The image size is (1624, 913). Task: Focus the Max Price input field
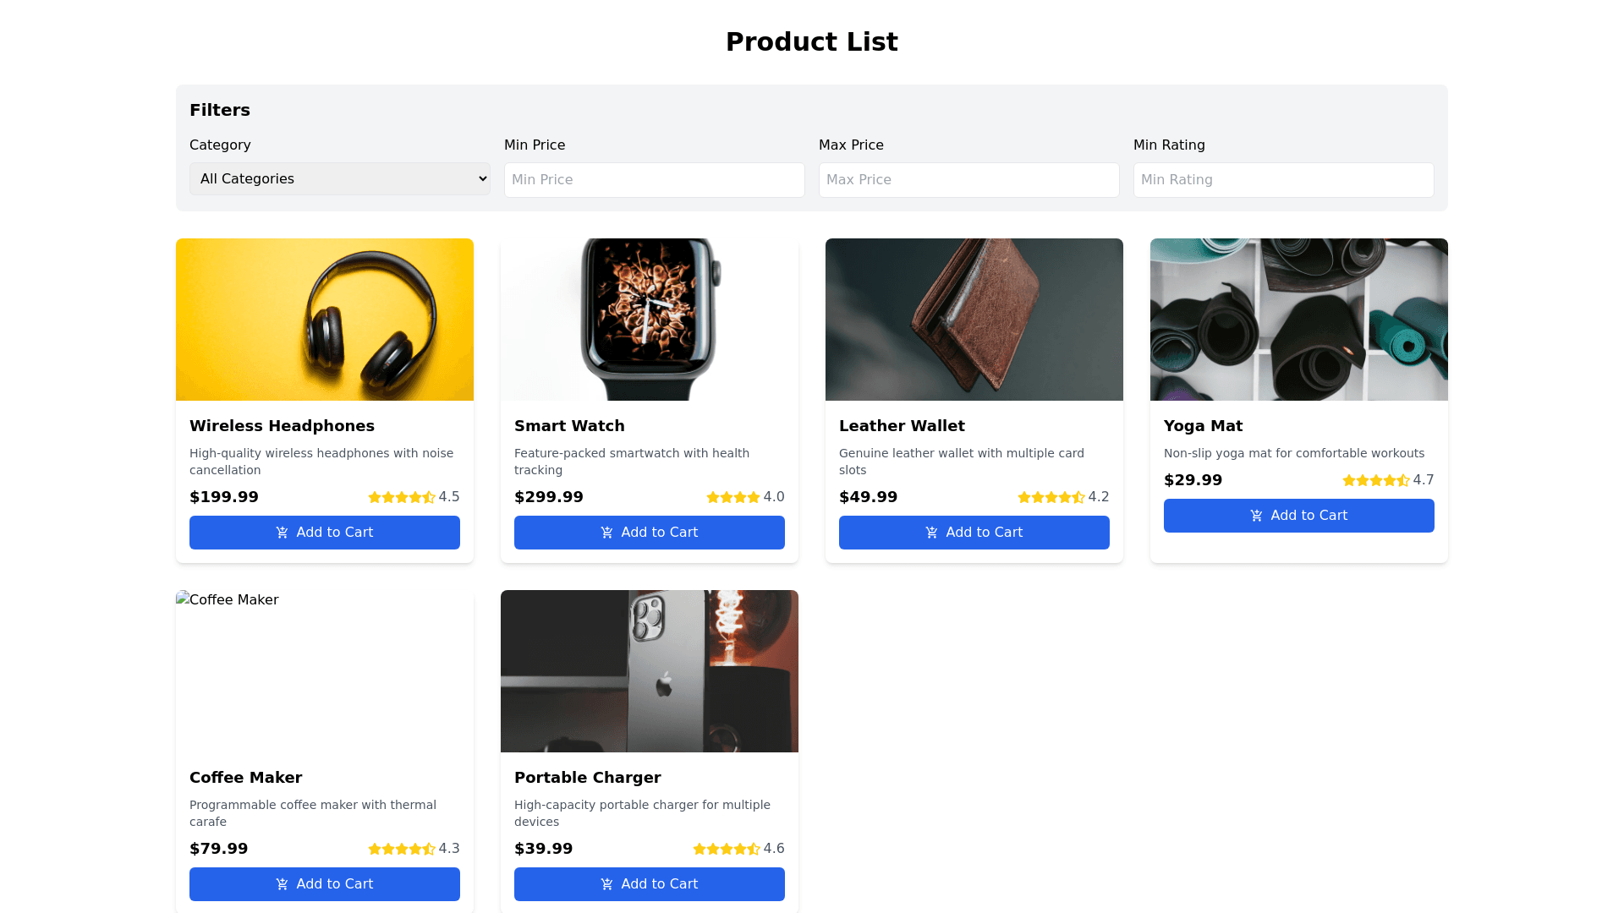point(969,180)
